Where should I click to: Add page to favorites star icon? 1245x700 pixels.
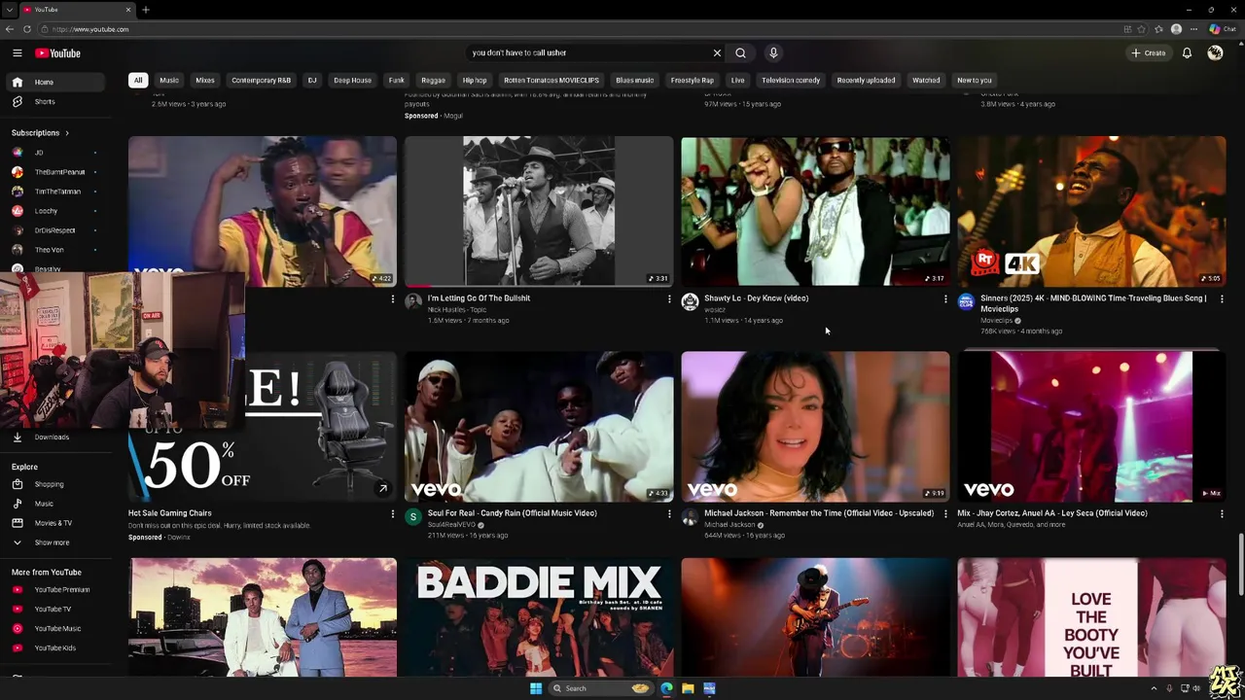click(1142, 29)
